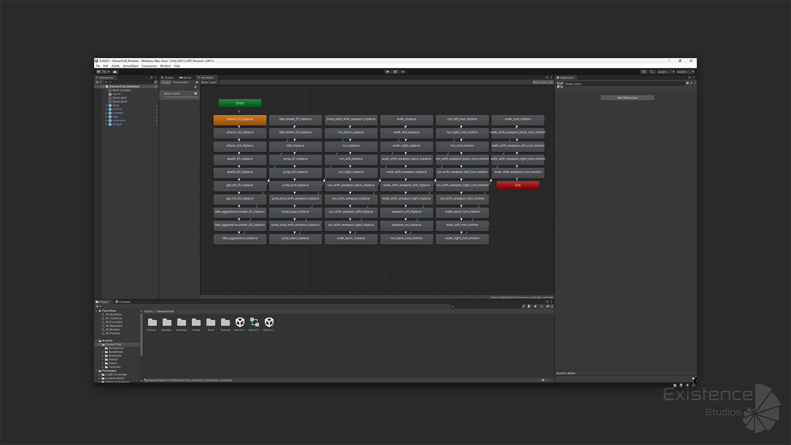This screenshot has width=791, height=445.
Task: Open the Layers dropdown in the top toolbar
Action: (x=665, y=72)
